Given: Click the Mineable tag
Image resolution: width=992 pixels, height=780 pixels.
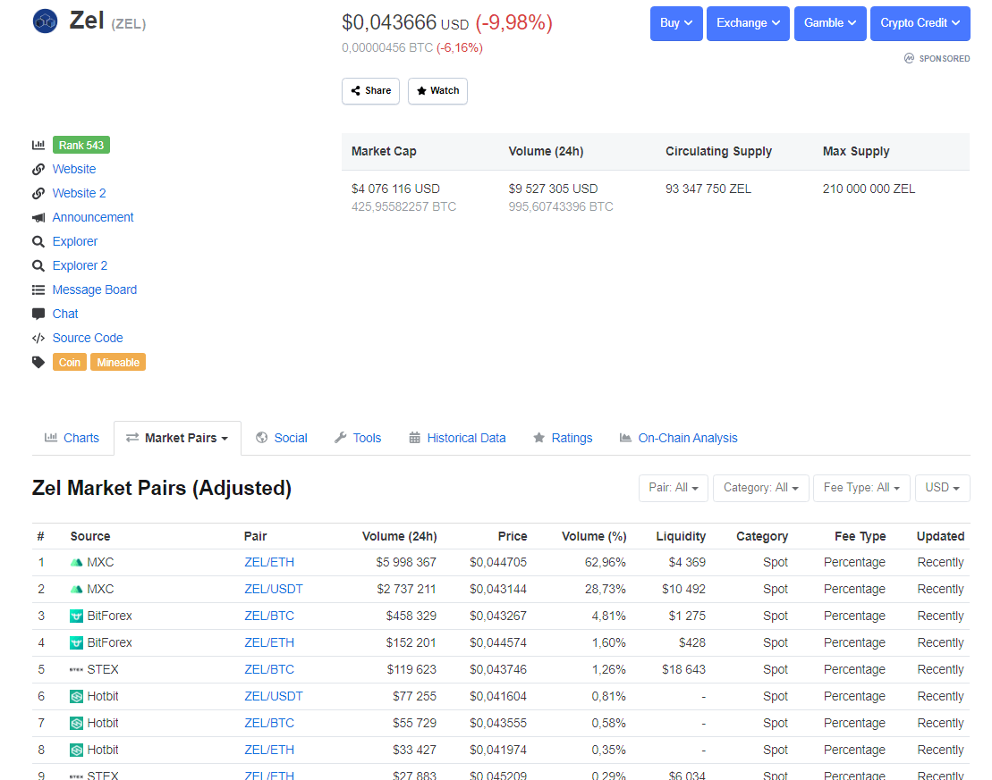Looking at the screenshot, I should pyautogui.click(x=118, y=362).
